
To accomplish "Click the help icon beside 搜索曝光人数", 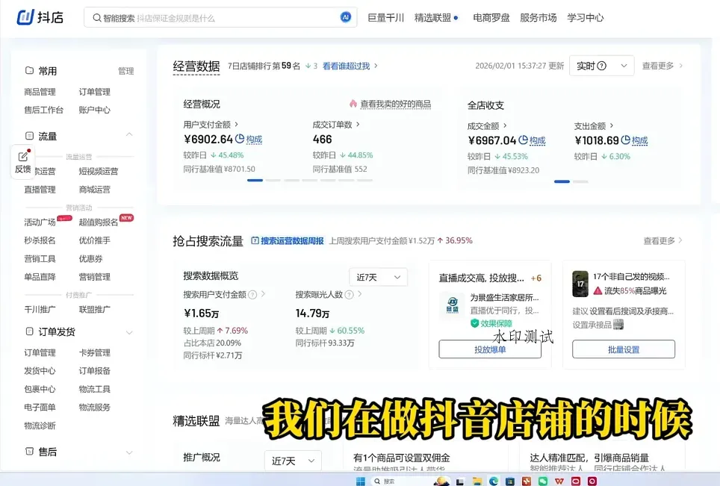I will (348, 295).
